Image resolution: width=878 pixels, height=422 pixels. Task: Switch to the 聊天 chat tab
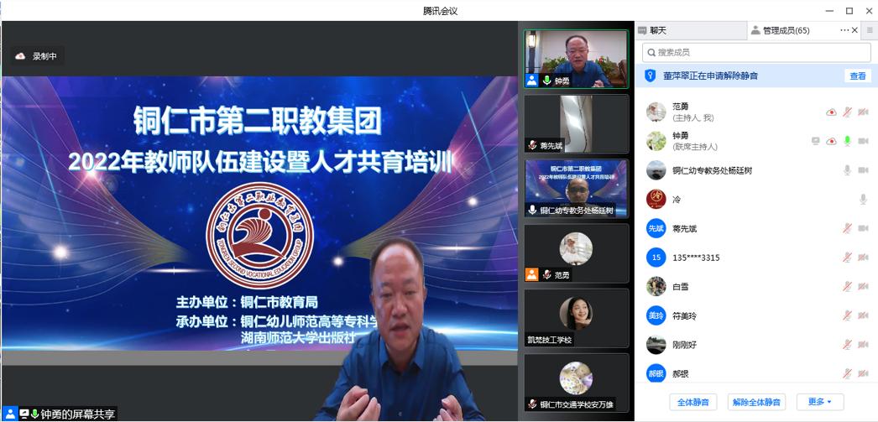[691, 31]
